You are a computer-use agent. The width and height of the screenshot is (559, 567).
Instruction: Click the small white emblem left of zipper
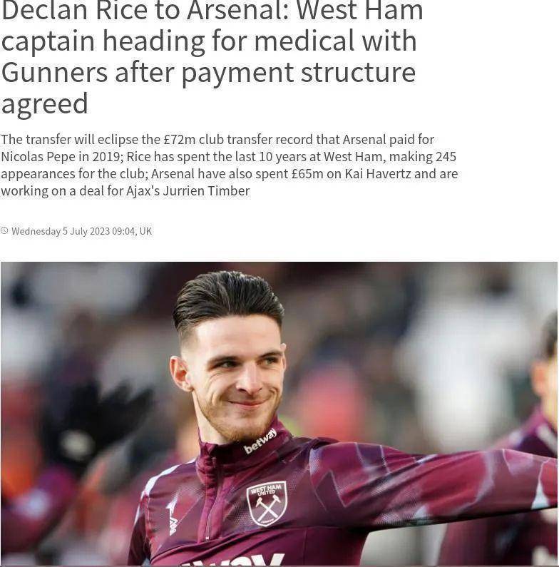pos(172,516)
